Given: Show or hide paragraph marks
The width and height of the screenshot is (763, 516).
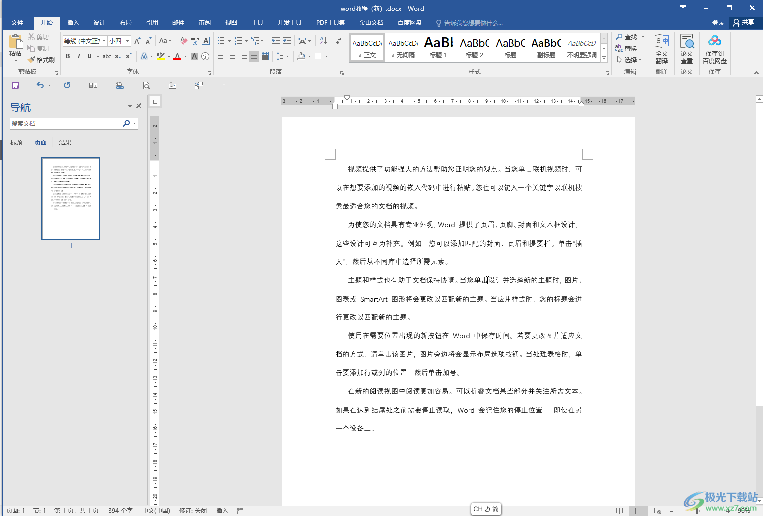Looking at the screenshot, I should pos(339,41).
